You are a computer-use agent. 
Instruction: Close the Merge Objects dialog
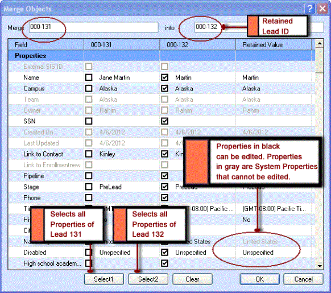point(322,9)
